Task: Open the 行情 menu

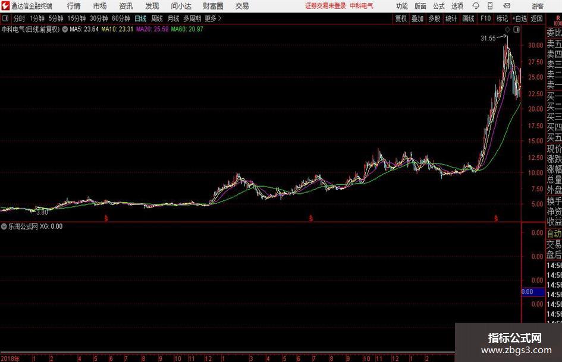Action: click(74, 6)
